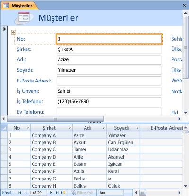The image size is (189, 196).
Task: Click the current record number box
Action: click(38, 193)
